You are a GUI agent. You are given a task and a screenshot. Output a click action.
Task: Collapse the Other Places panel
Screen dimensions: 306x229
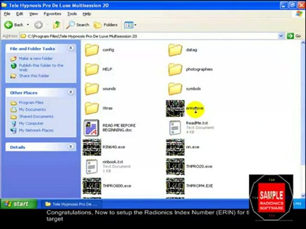pos(70,93)
